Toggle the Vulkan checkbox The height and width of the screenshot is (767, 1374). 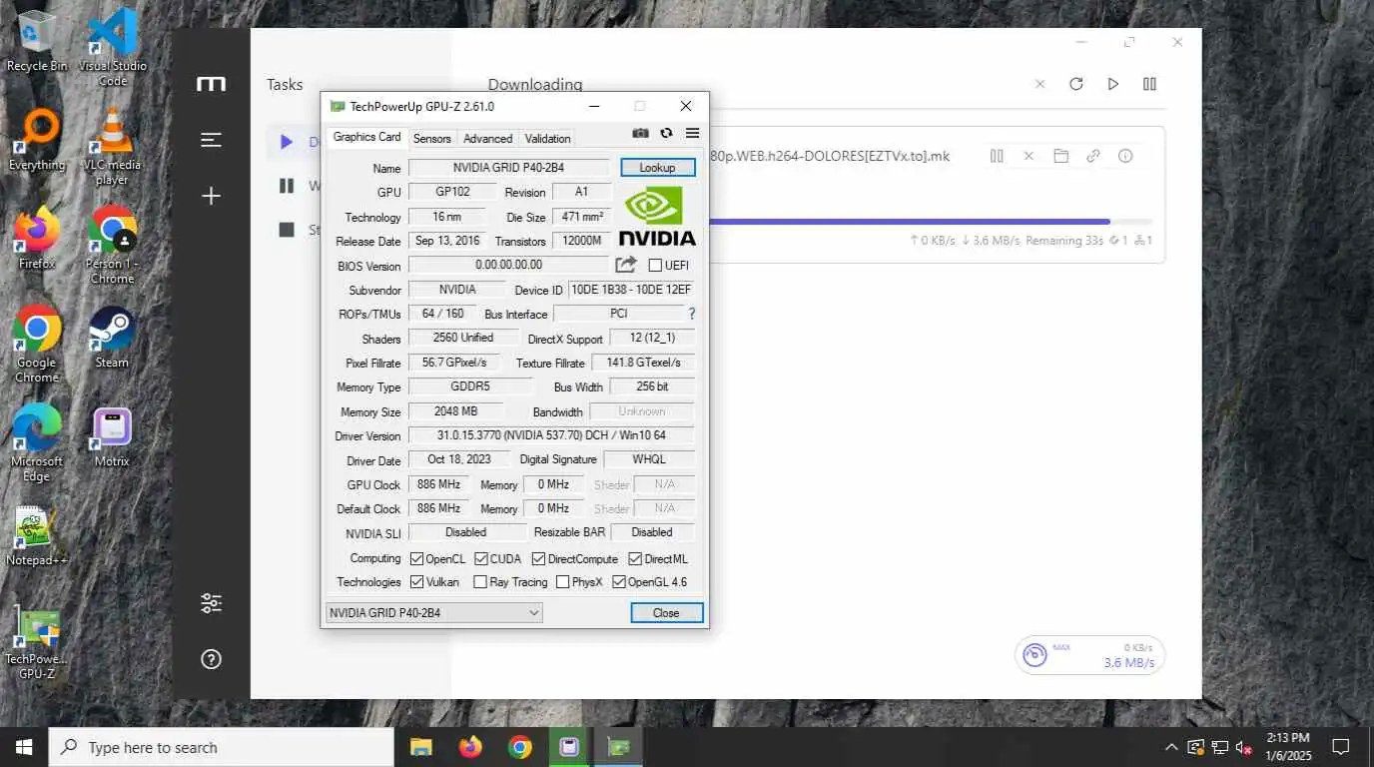(417, 581)
